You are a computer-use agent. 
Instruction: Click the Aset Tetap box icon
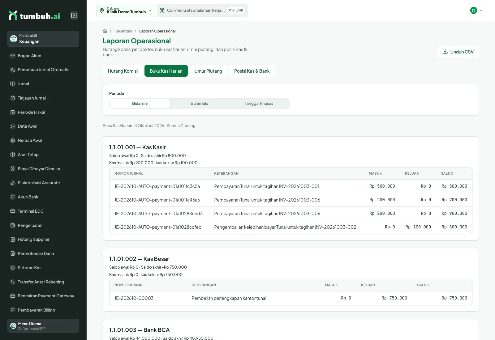13,155
